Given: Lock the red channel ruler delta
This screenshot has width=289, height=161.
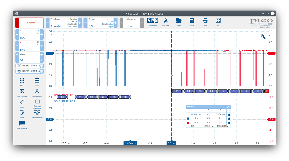Looking at the screenshot, I should point(229,123).
